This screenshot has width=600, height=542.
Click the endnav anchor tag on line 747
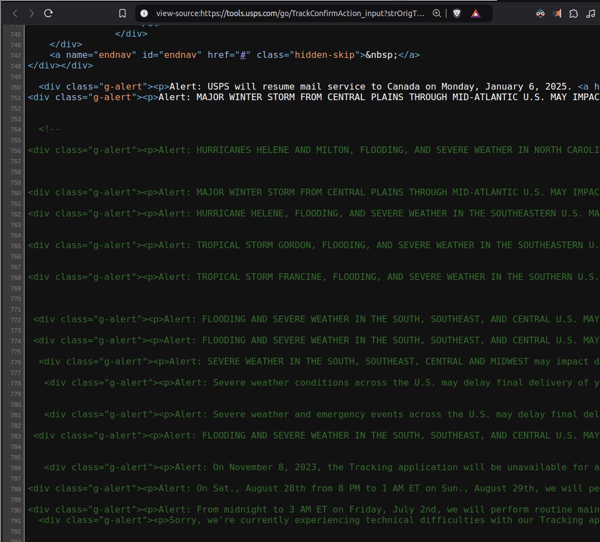tap(234, 55)
